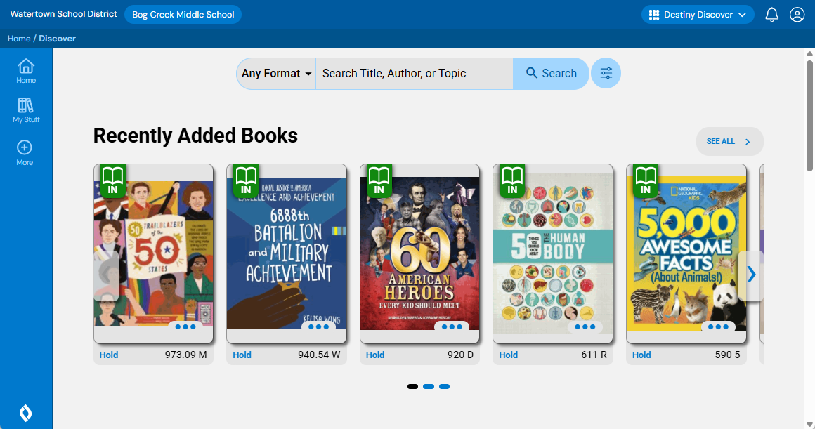Click the call number 611 R
This screenshot has height=429, width=815.
click(x=594, y=355)
